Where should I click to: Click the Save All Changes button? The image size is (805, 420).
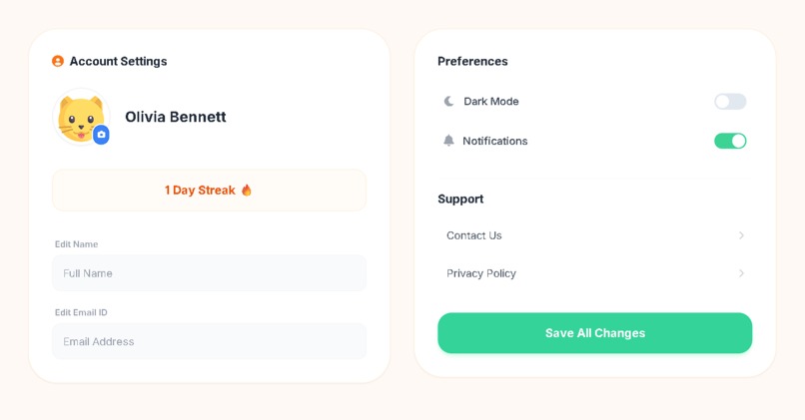(x=595, y=333)
